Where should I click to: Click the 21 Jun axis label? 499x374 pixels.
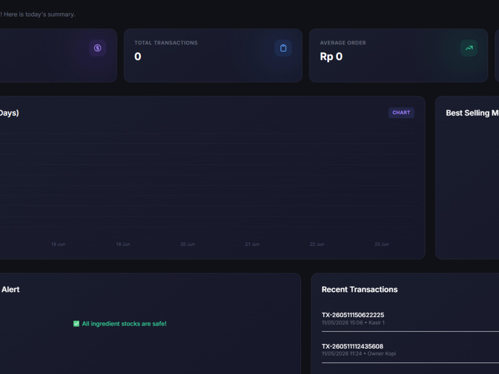252,244
